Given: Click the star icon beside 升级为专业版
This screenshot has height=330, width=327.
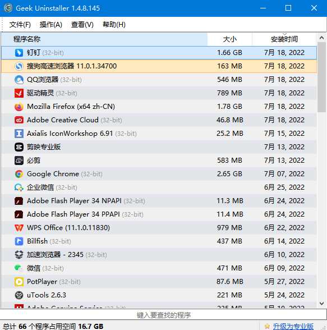Looking at the screenshot, I should pyautogui.click(x=267, y=326).
